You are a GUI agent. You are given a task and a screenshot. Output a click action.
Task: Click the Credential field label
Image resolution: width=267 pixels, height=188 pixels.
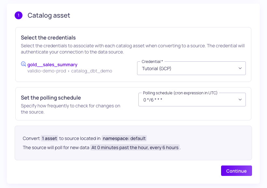[x=152, y=62]
